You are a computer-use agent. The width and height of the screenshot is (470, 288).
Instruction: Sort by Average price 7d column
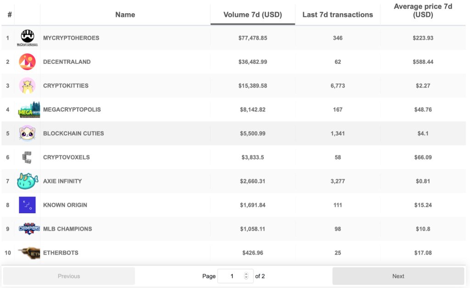(423, 11)
